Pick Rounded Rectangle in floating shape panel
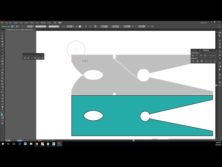Viewport: 222px width, 167px height. coord(28,58)
